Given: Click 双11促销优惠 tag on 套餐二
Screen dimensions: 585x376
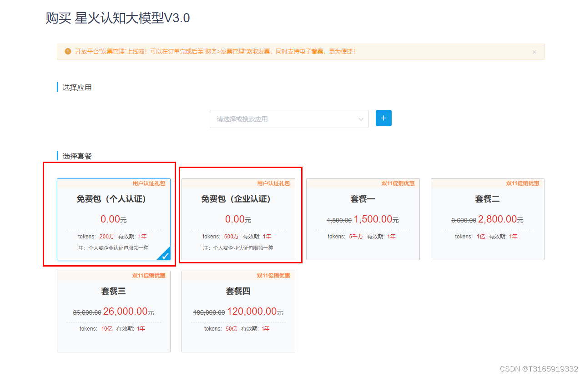Looking at the screenshot, I should [523, 183].
